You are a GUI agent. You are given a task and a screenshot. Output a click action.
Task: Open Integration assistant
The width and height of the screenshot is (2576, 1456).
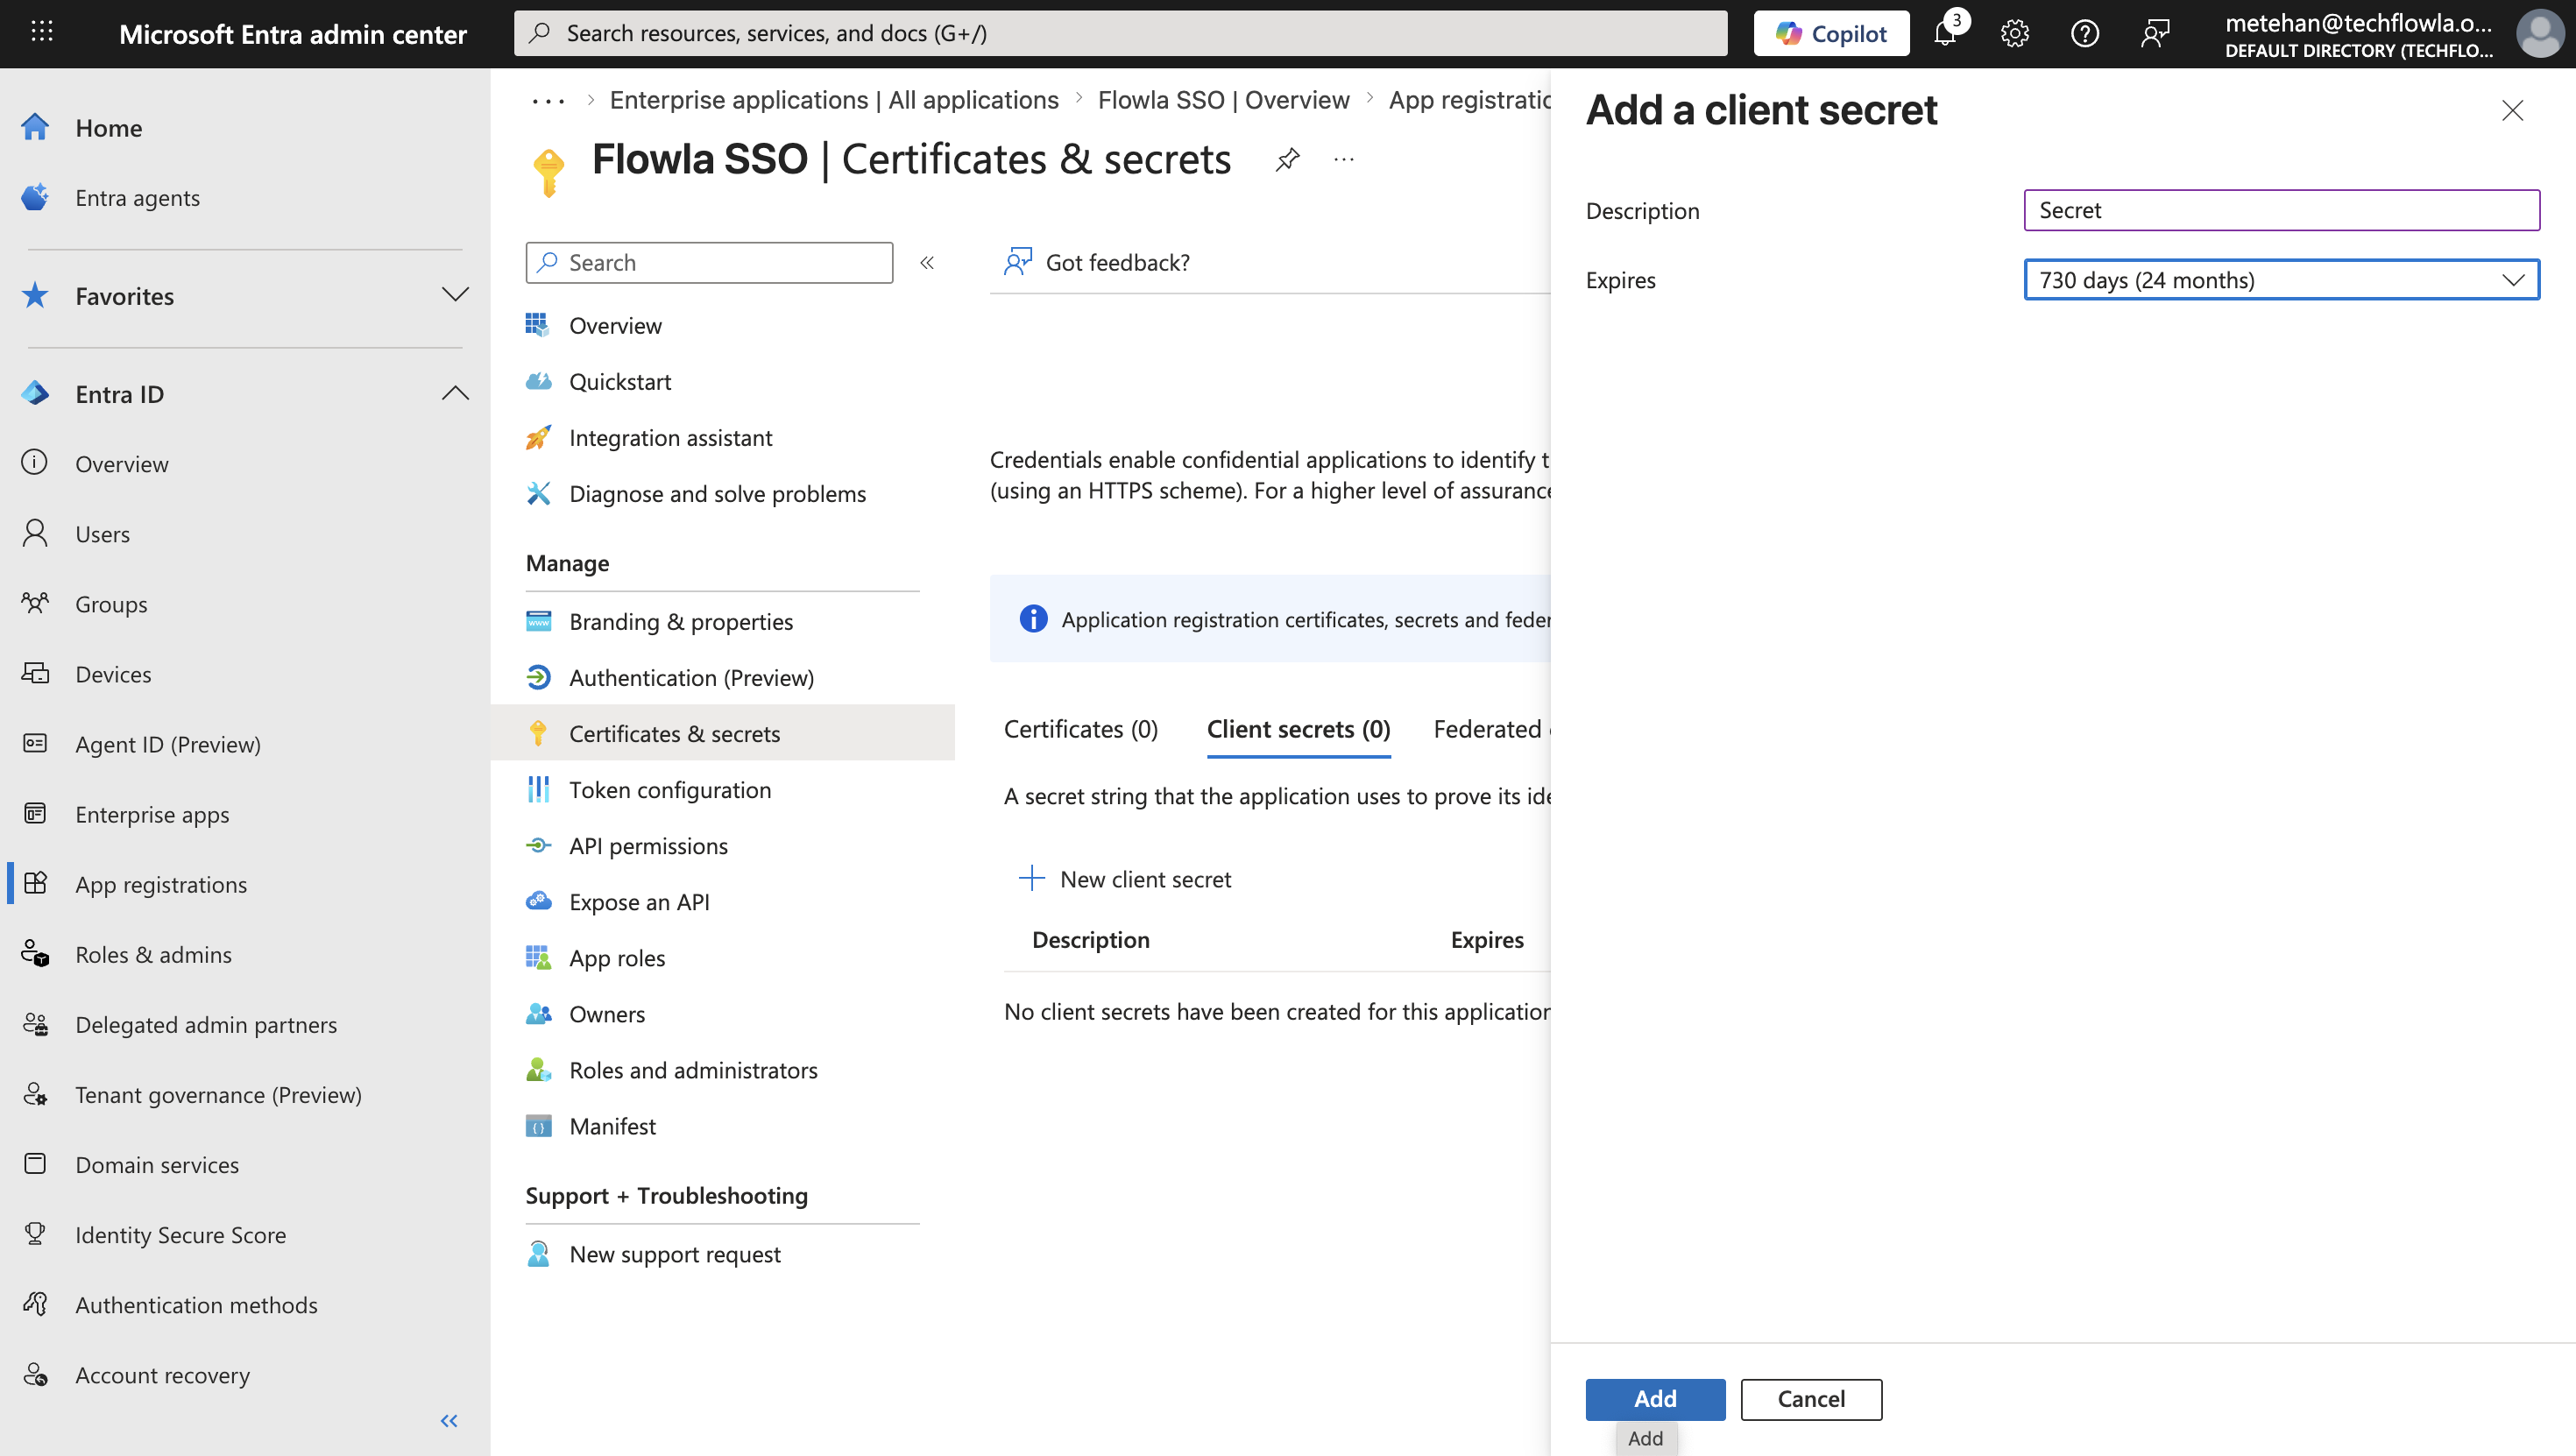[x=670, y=437]
